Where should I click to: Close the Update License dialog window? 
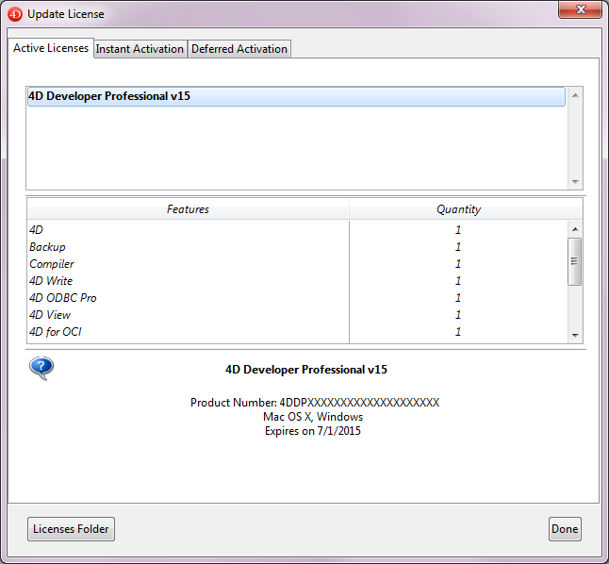point(580,10)
